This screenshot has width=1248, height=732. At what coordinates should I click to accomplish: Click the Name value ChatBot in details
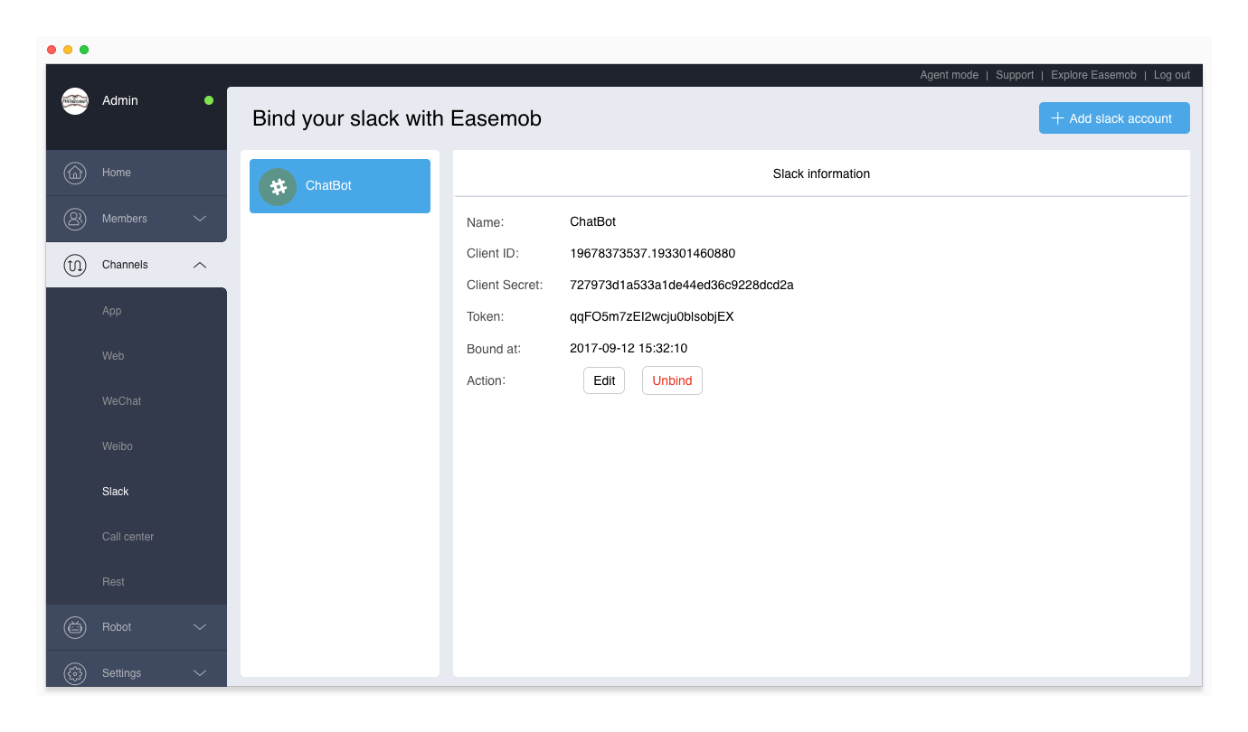[x=592, y=221]
